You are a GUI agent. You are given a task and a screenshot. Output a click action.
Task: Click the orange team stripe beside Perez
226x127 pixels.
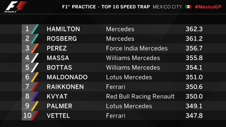click(x=35, y=48)
